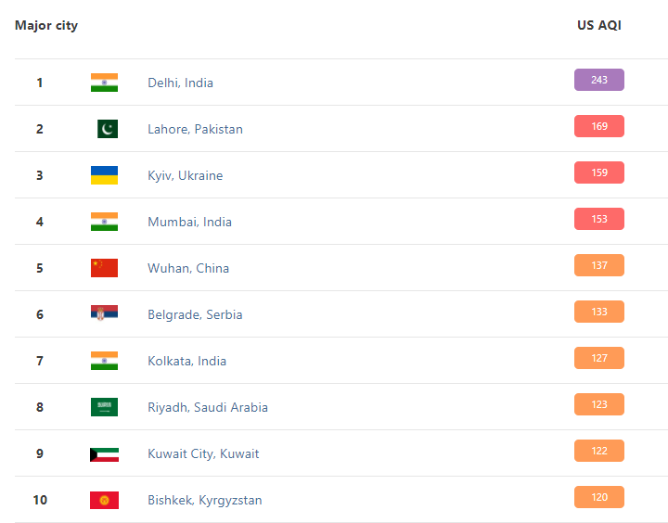Select the India flag in Kolkata's row
The image size is (668, 523).
click(x=104, y=361)
